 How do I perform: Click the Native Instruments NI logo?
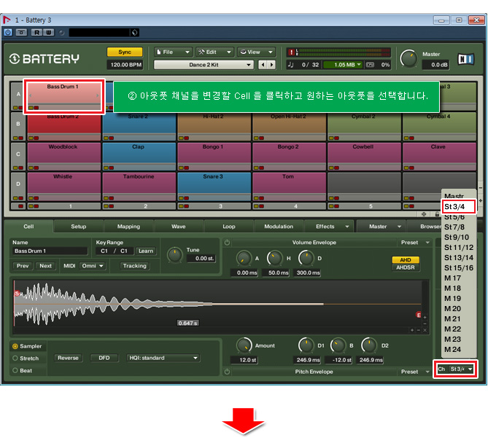pyautogui.click(x=465, y=59)
